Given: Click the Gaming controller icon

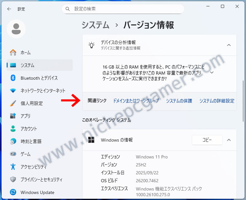Looking at the screenshot, I should (x=13, y=154).
